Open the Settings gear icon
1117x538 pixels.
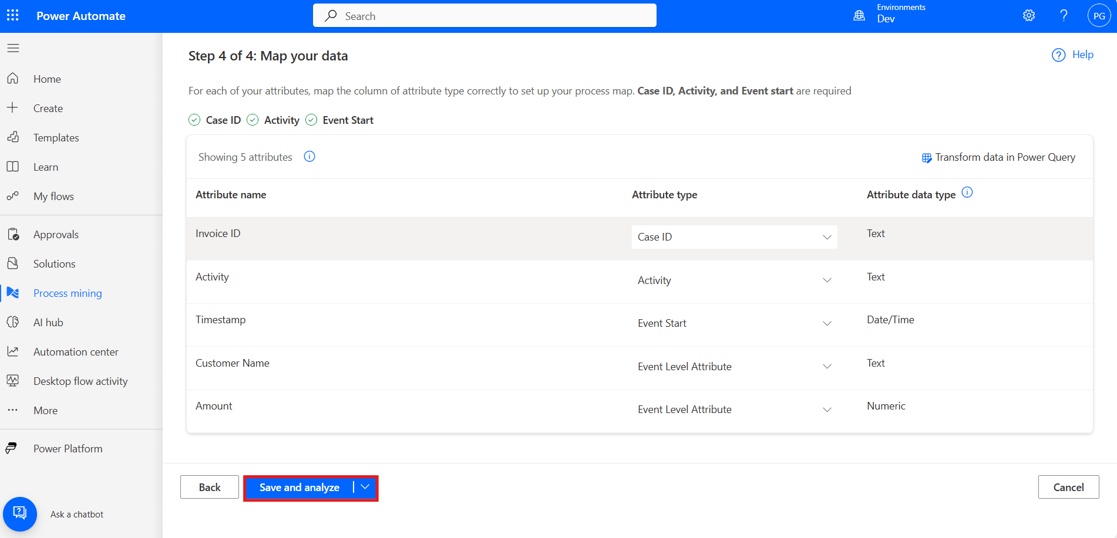tap(1029, 16)
